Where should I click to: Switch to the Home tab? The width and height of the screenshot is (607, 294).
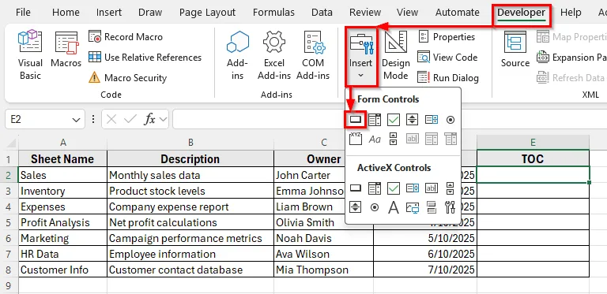point(66,13)
